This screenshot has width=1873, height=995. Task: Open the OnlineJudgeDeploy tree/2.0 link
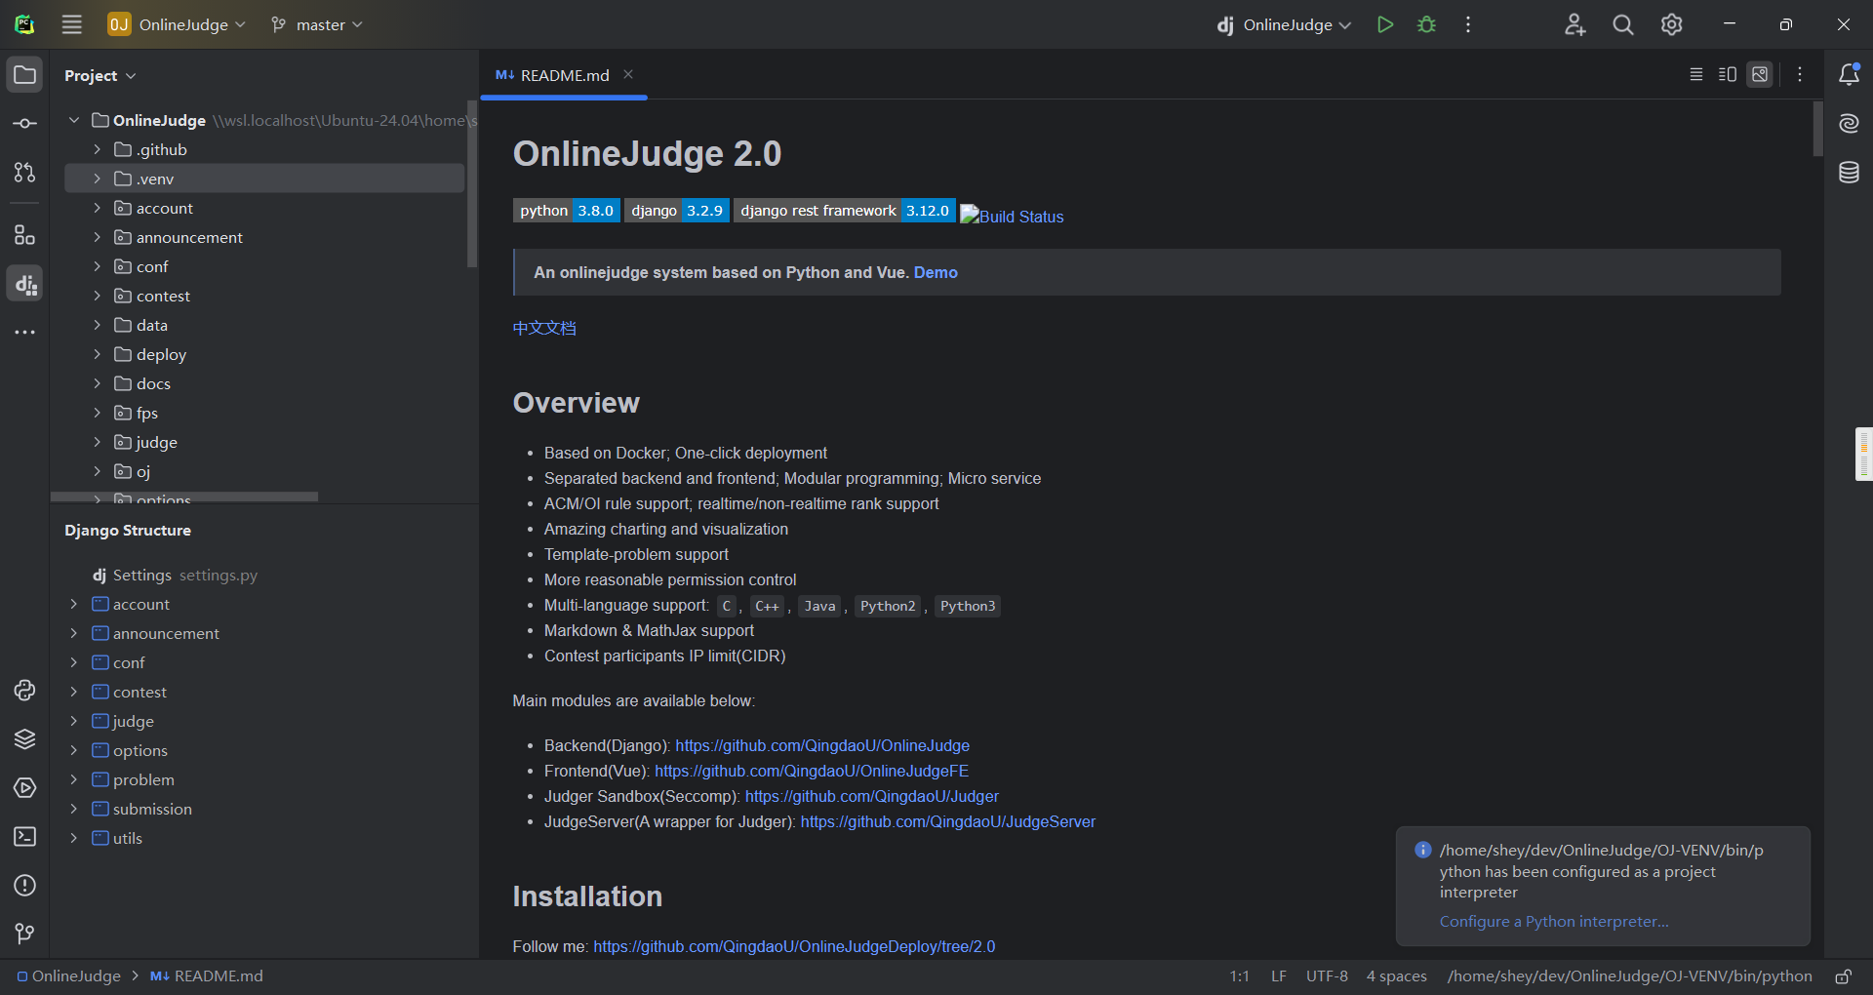point(794,946)
